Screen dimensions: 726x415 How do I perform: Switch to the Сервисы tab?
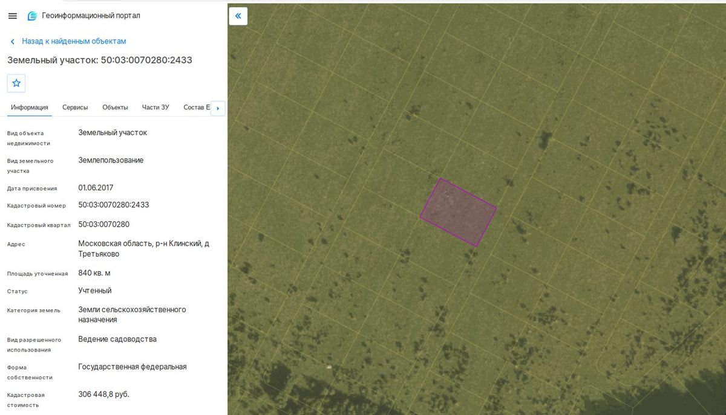[x=75, y=108]
